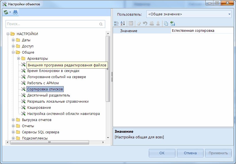This screenshot has height=164, width=236.
Task: Switch property grid to categorized view
Action: coord(117,23)
